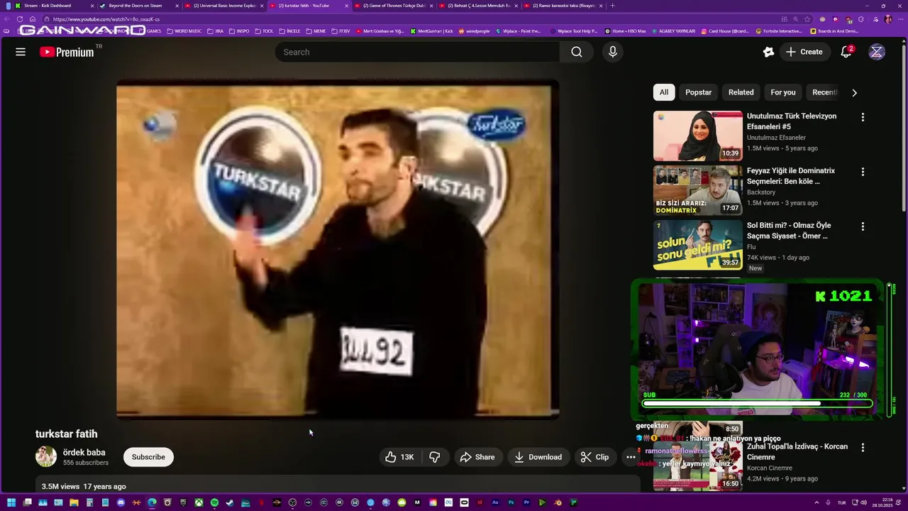908x511 pixels.
Task: Open Epic Games Launcher from the taskbar
Action: click(183, 503)
